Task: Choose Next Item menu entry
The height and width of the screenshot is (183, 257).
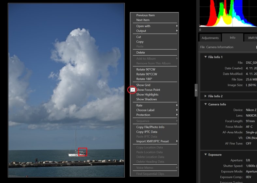Action: pyautogui.click(x=154, y=20)
